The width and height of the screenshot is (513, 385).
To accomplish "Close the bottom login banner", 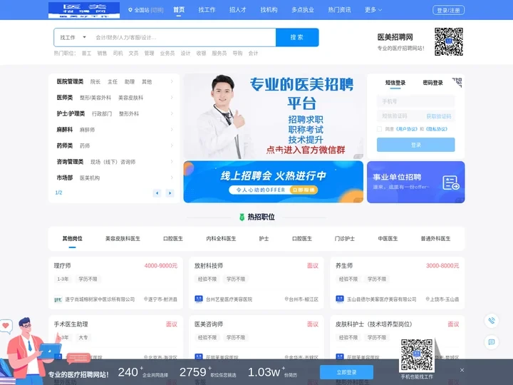I will pyautogui.click(x=462, y=370).
